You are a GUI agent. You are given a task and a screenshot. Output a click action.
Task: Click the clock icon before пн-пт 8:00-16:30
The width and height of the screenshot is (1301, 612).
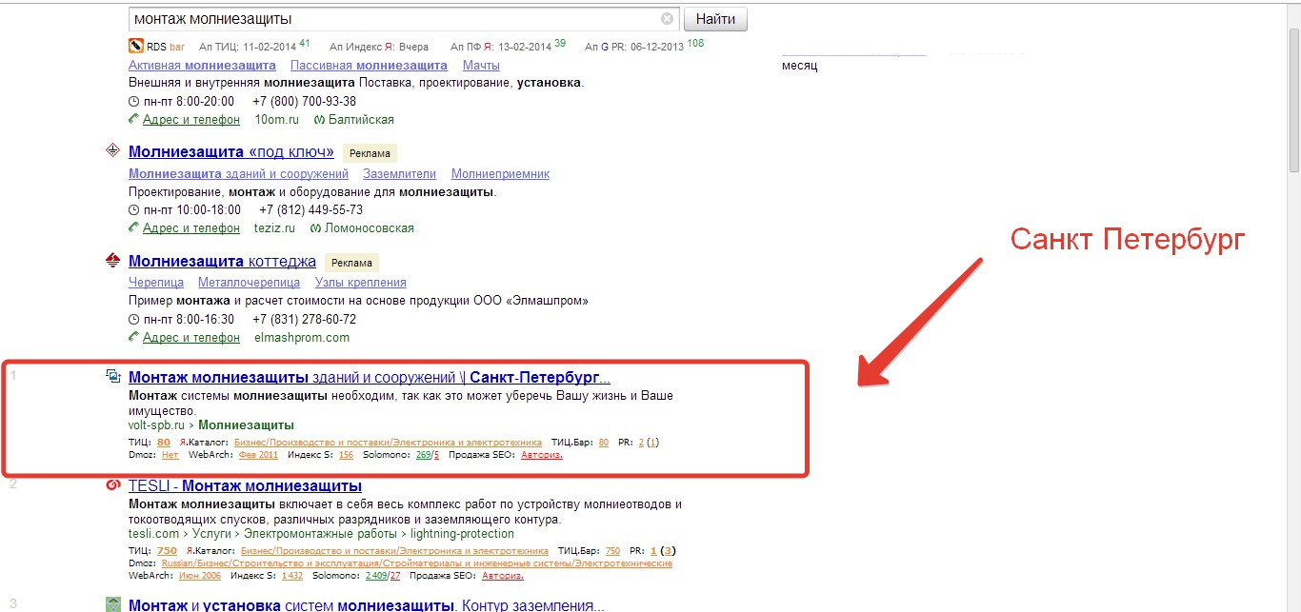133,320
